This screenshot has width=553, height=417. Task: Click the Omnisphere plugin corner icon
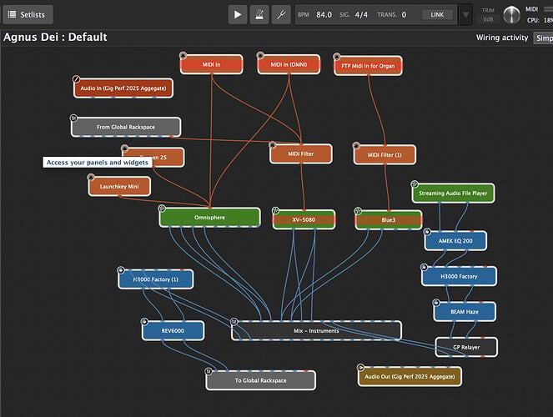pos(162,208)
